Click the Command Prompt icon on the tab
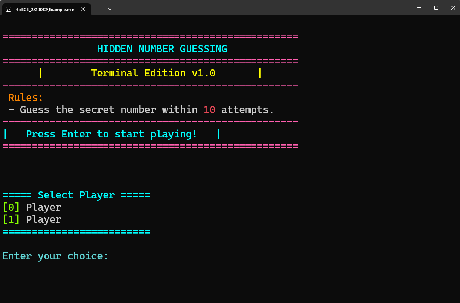 [8, 9]
